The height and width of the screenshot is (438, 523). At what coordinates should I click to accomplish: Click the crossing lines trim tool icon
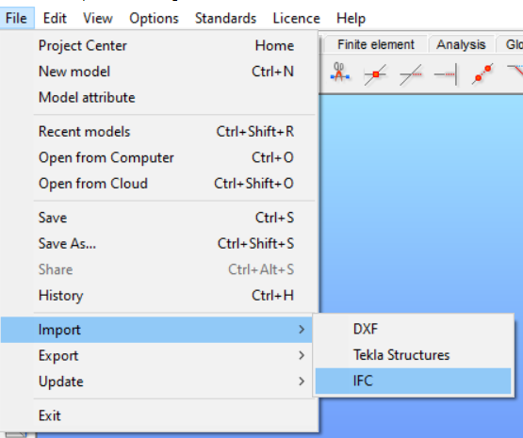[411, 74]
